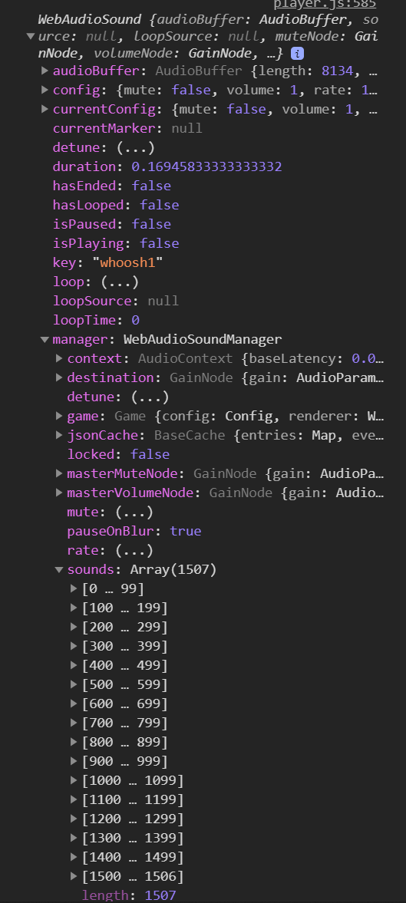This screenshot has height=903, width=406.
Task: Open the player.js:585 source link
Action: pos(325,4)
